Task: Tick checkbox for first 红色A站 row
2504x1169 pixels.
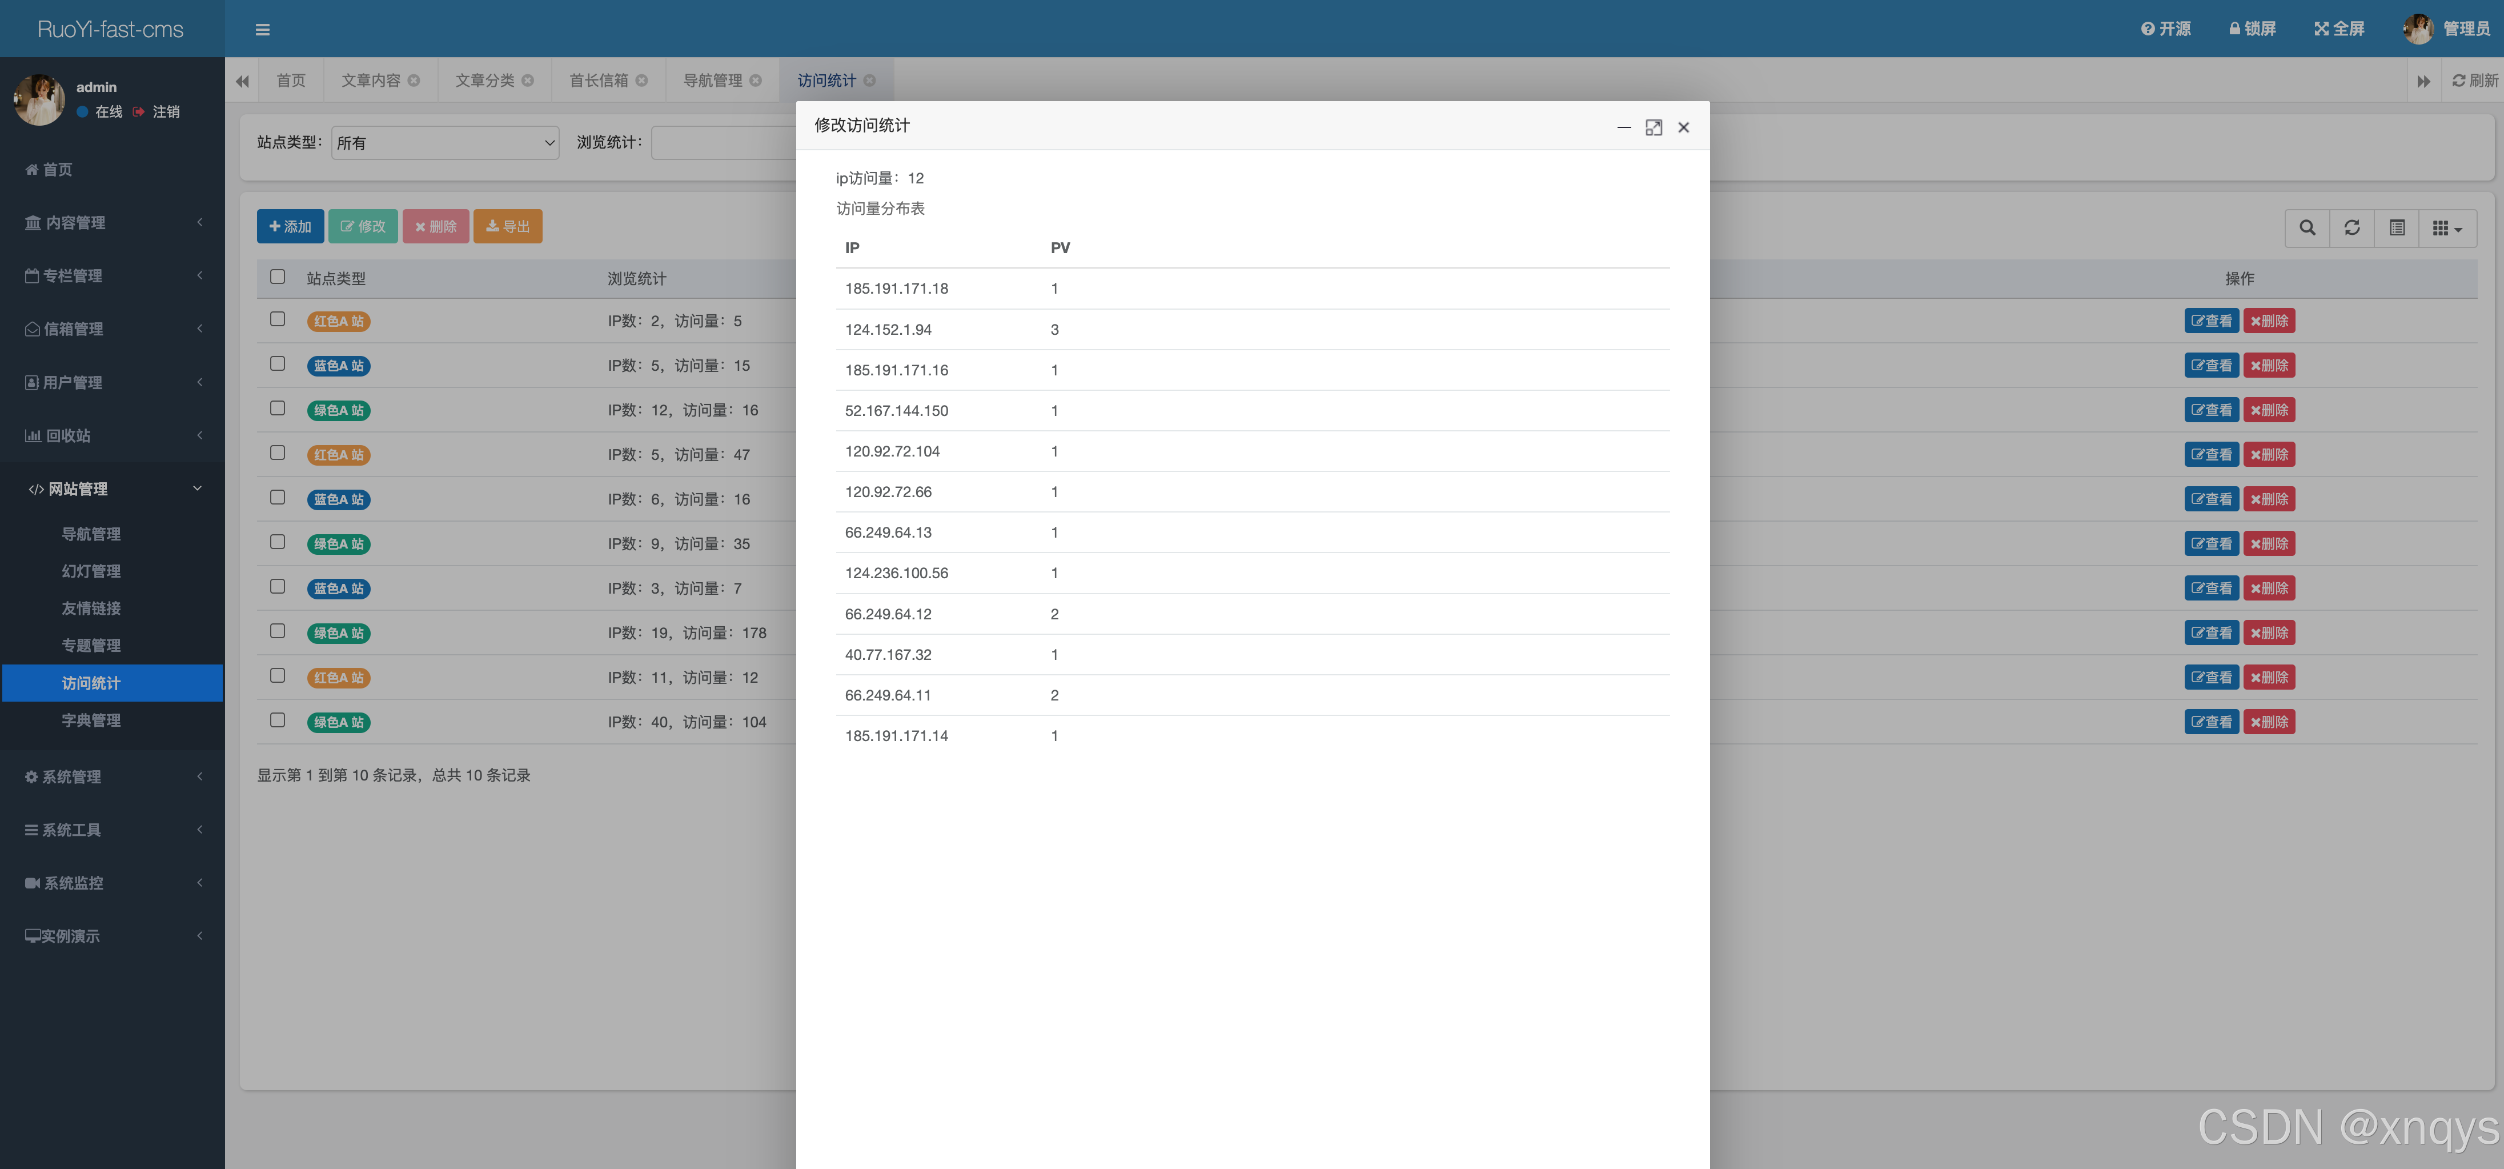Action: 278,319
